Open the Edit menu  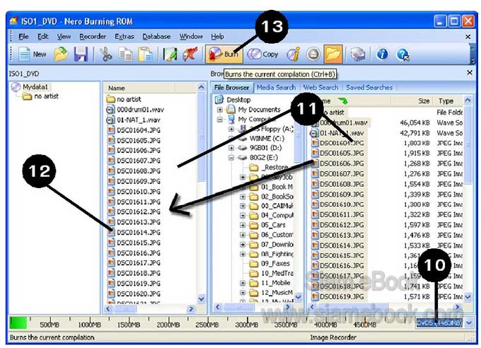(x=43, y=37)
